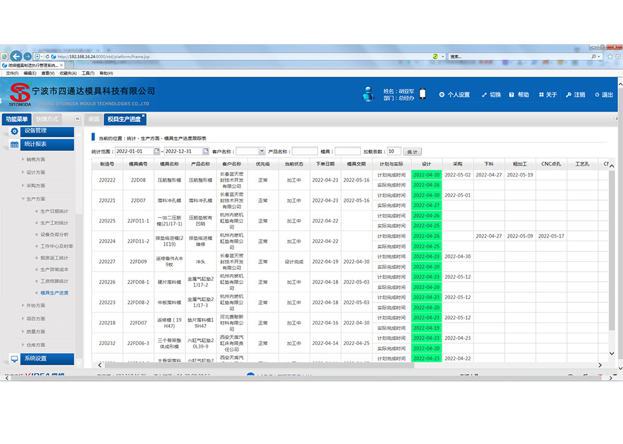
Task: Expand the 仓库方面 tree node
Action: pos(23,345)
